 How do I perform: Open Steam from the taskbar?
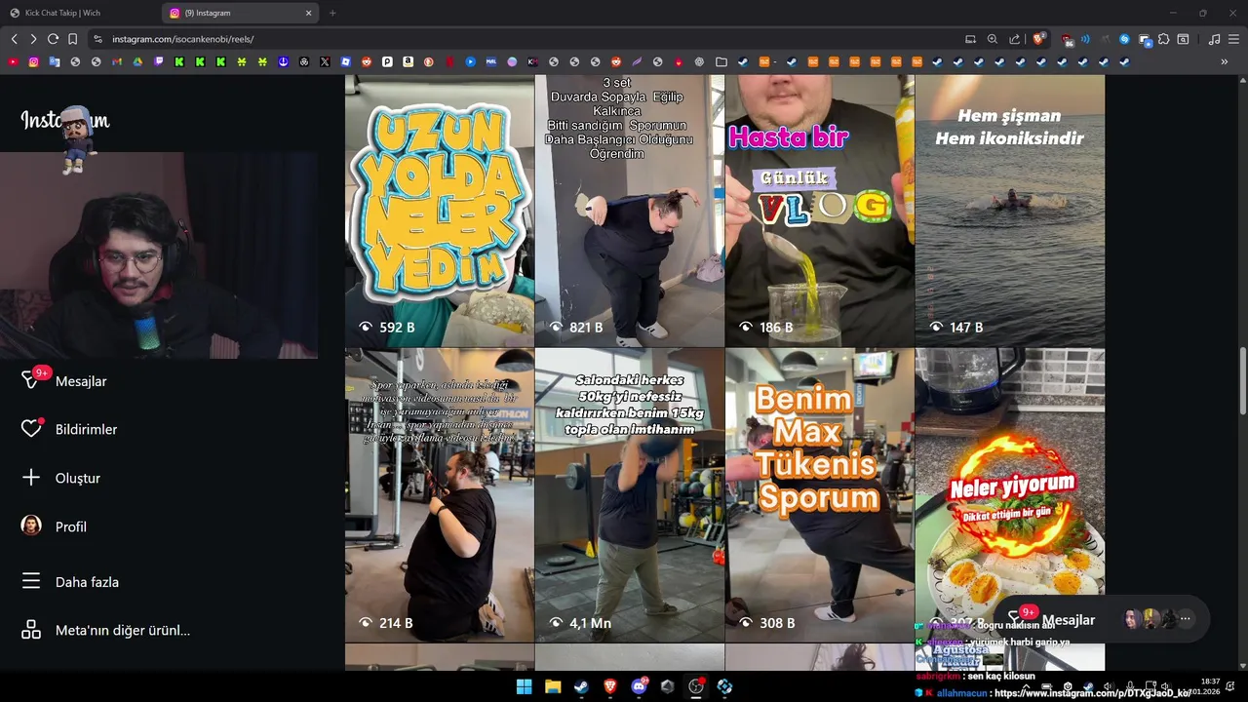[x=581, y=686]
